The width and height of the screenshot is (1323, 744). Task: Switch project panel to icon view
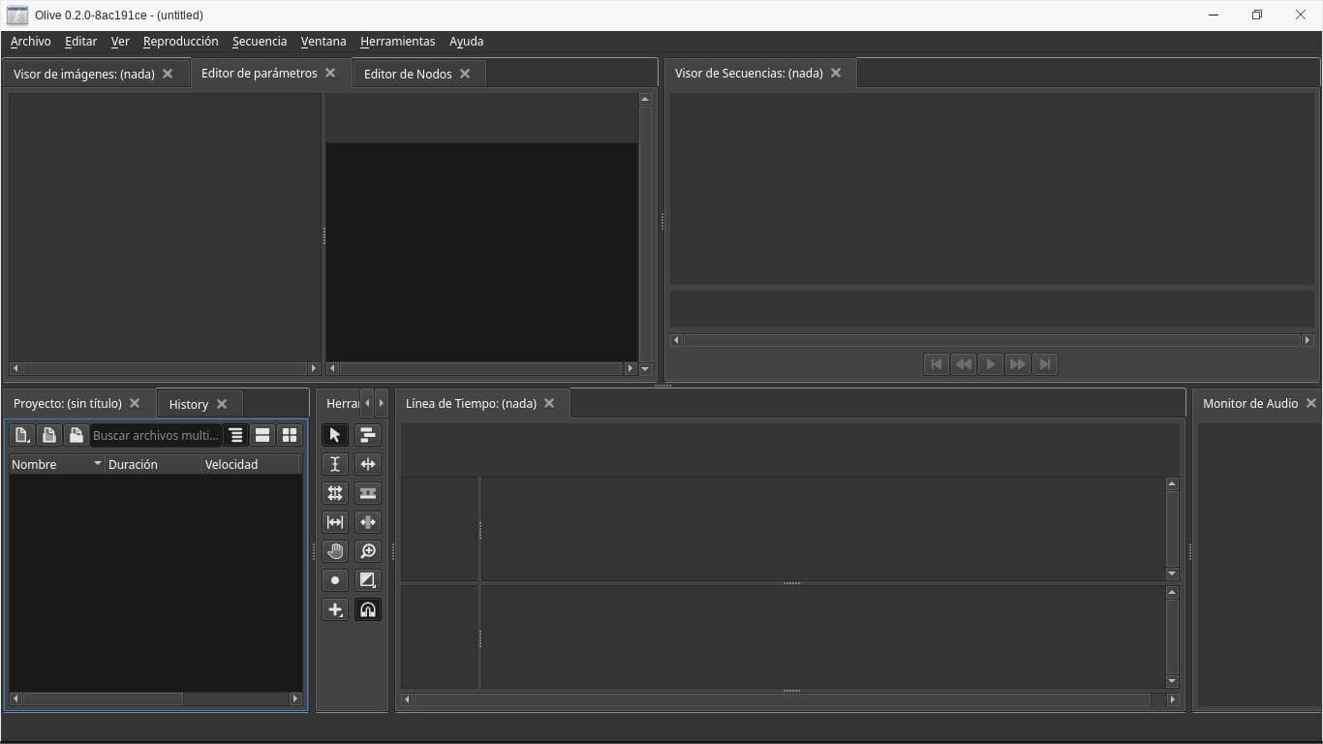point(290,435)
